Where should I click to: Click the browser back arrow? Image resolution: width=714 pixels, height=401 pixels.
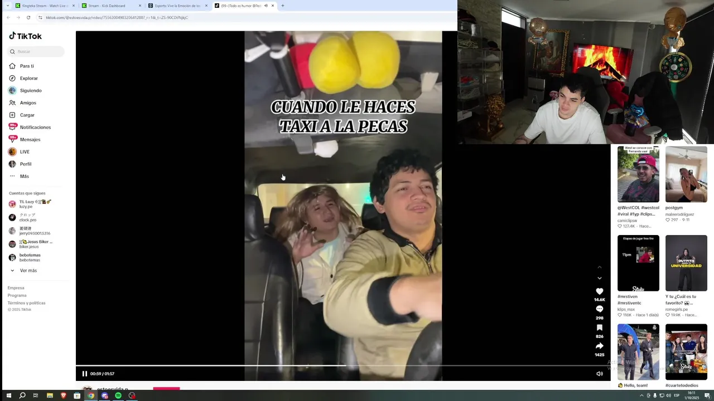coord(8,17)
